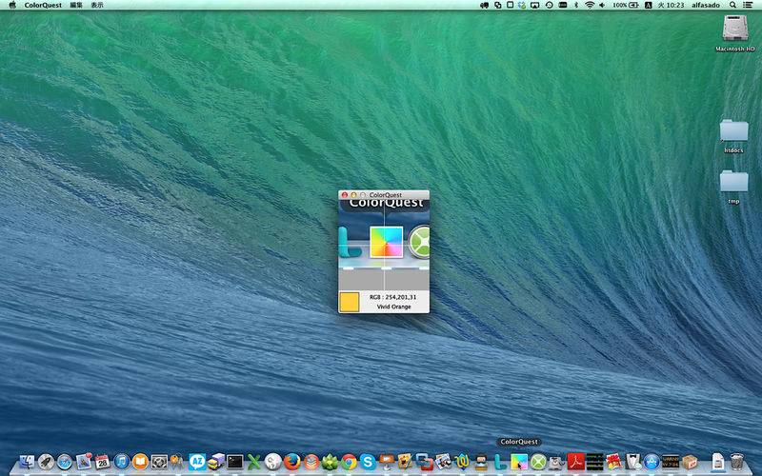Open the documents stack beside Trash
The height and width of the screenshot is (476, 762).
point(718,462)
